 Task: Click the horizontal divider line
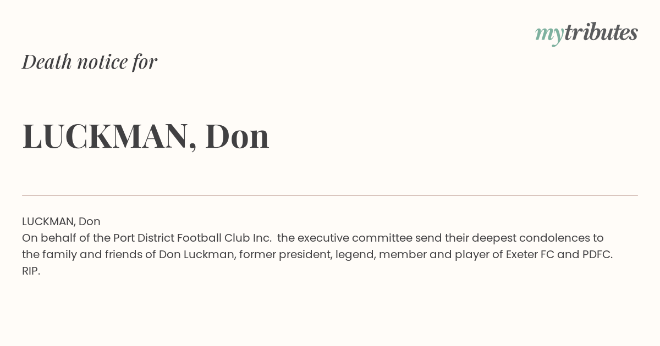tap(330, 195)
